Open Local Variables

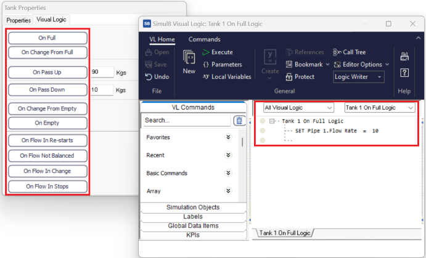pyautogui.click(x=226, y=77)
